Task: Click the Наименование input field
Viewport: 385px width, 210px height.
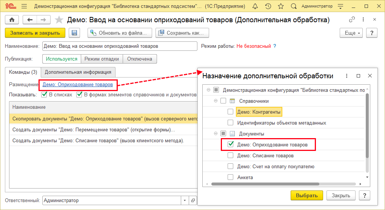Action: point(120,46)
